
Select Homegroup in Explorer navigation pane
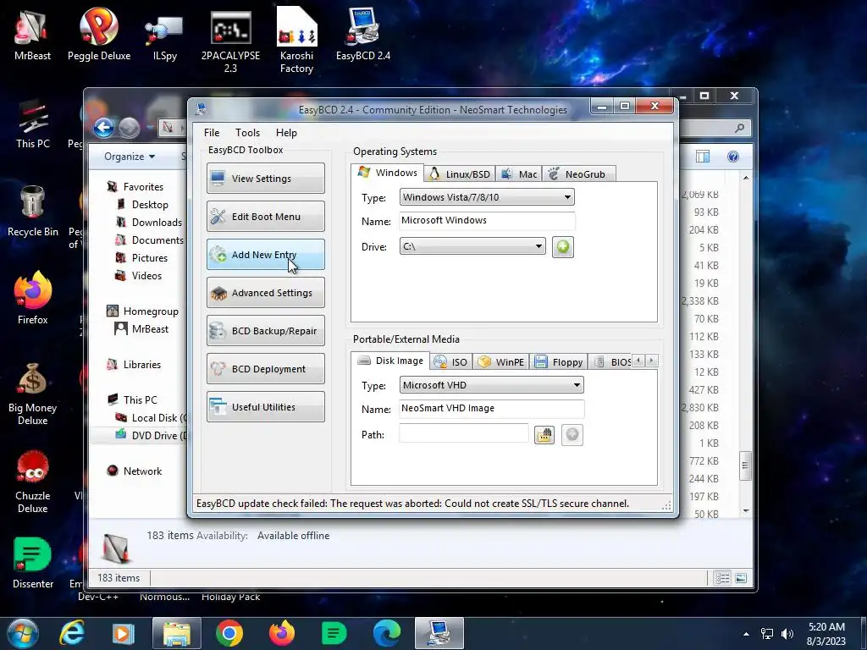[142, 311]
